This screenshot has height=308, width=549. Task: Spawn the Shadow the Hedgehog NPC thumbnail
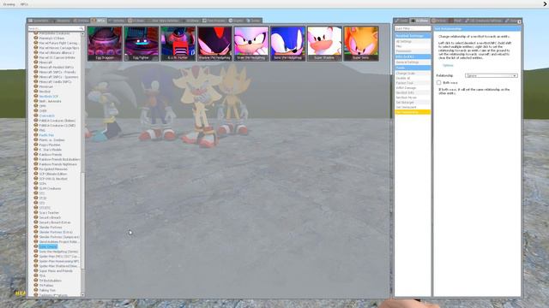click(214, 44)
